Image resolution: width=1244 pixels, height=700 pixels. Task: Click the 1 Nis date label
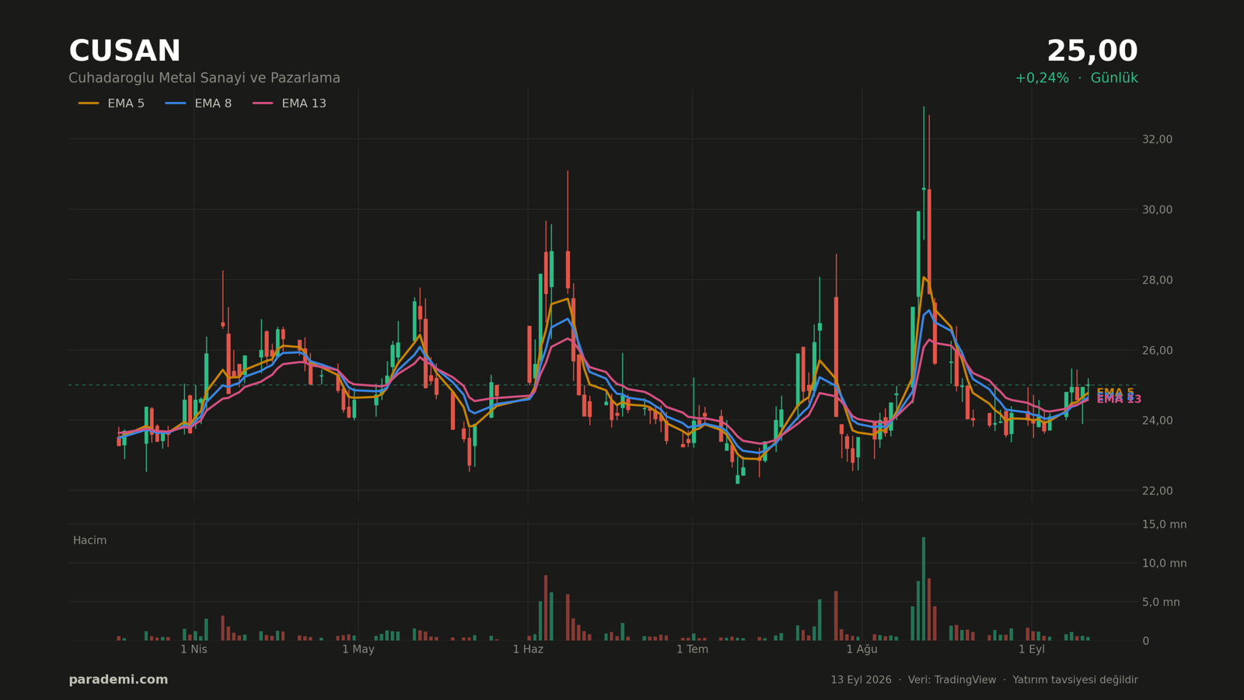194,649
